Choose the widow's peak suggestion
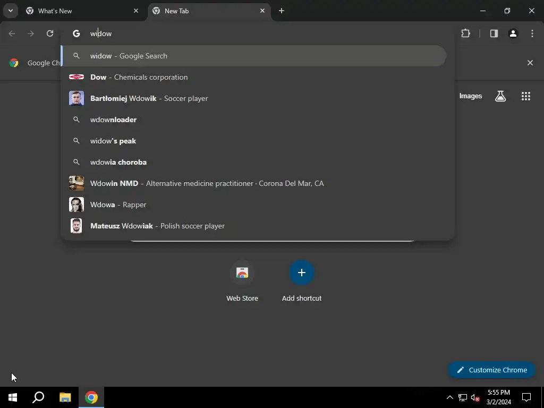 pos(253,141)
